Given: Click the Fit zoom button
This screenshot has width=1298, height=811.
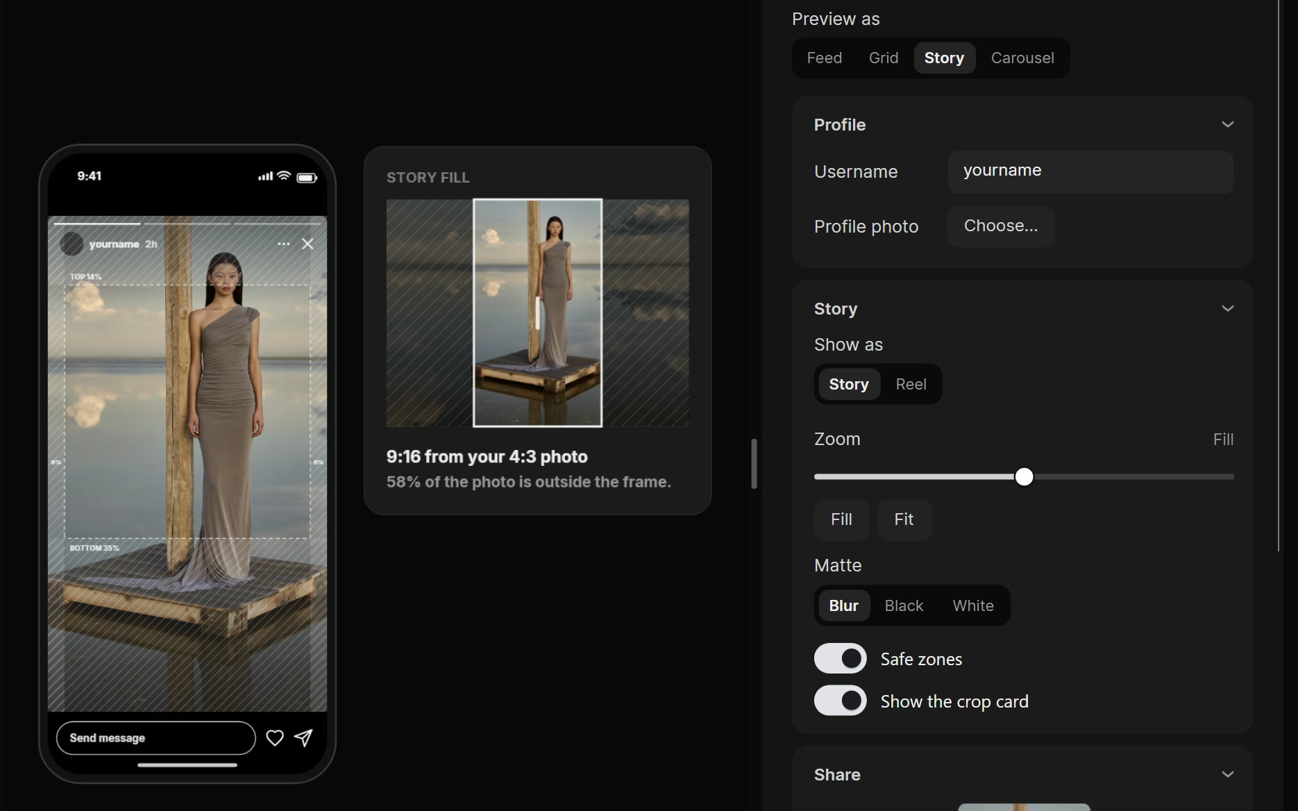Looking at the screenshot, I should pyautogui.click(x=904, y=519).
